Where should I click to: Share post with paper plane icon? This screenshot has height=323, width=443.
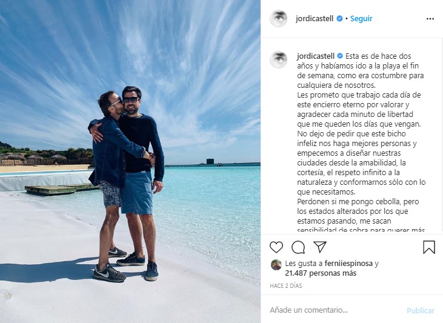click(320, 247)
